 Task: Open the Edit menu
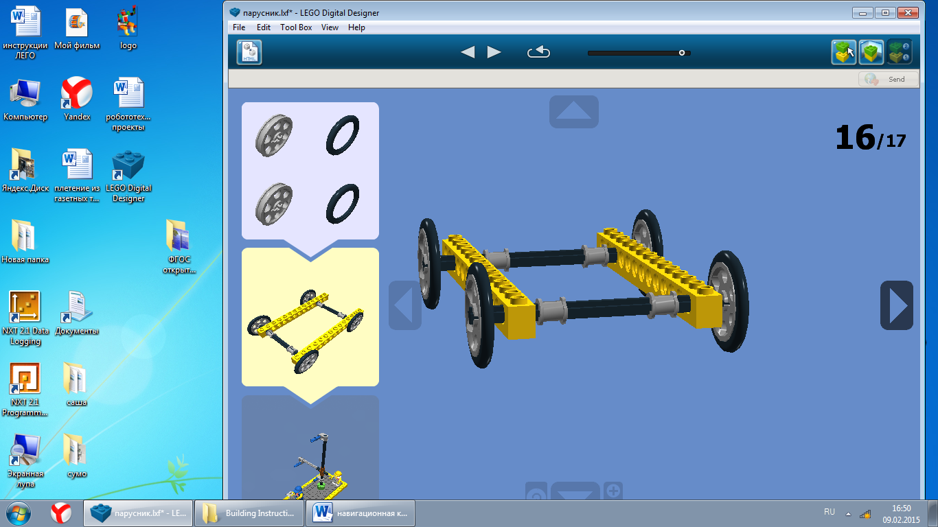tap(264, 27)
